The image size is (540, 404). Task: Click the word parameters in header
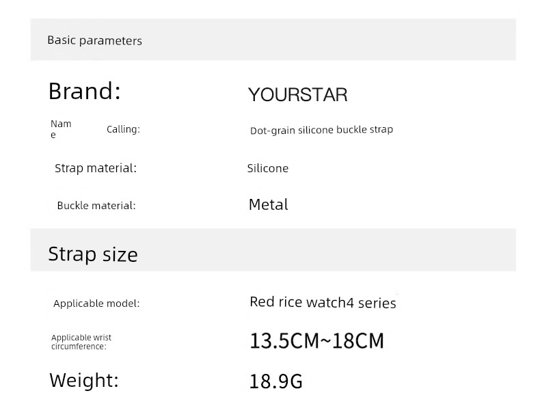coord(111,41)
